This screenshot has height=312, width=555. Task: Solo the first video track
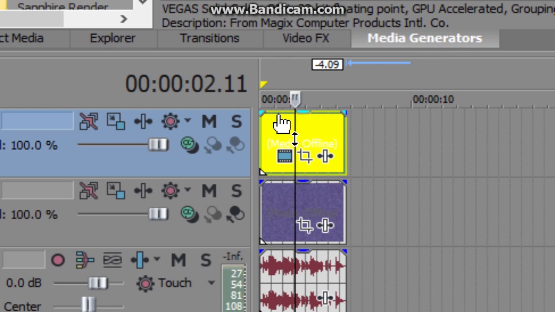click(x=236, y=122)
